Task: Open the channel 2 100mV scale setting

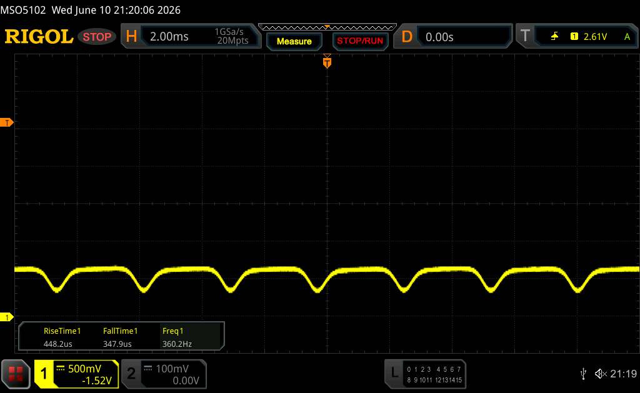Action: 172,369
